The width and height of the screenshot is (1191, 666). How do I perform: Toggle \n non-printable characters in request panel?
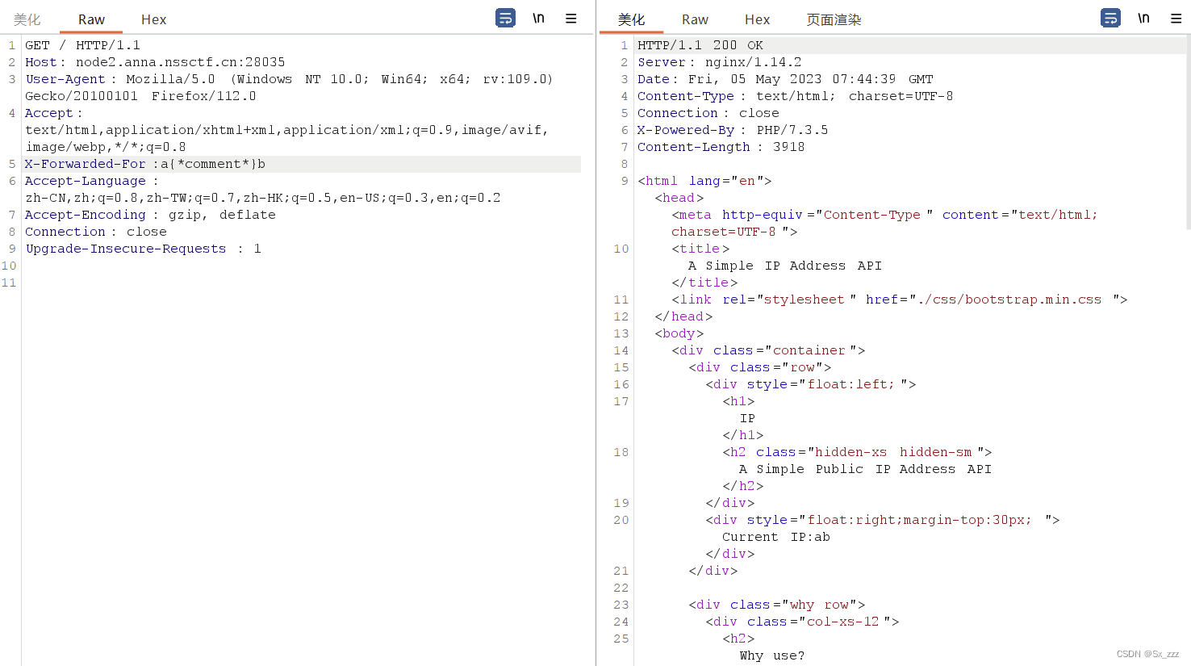coord(538,18)
